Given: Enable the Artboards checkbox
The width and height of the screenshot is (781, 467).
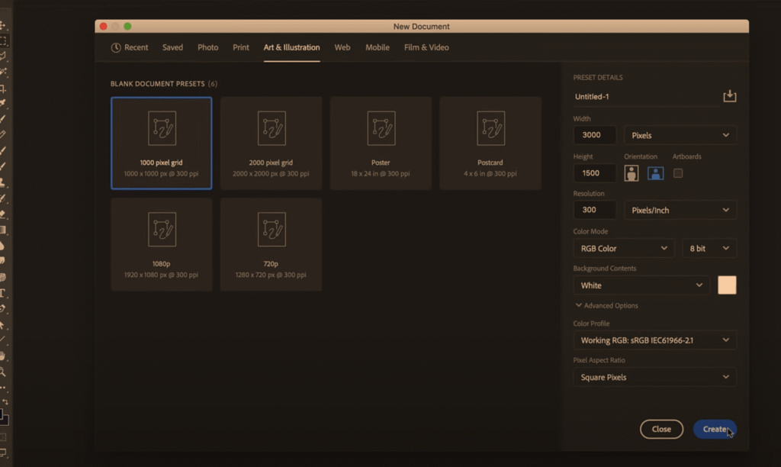Looking at the screenshot, I should tap(678, 173).
